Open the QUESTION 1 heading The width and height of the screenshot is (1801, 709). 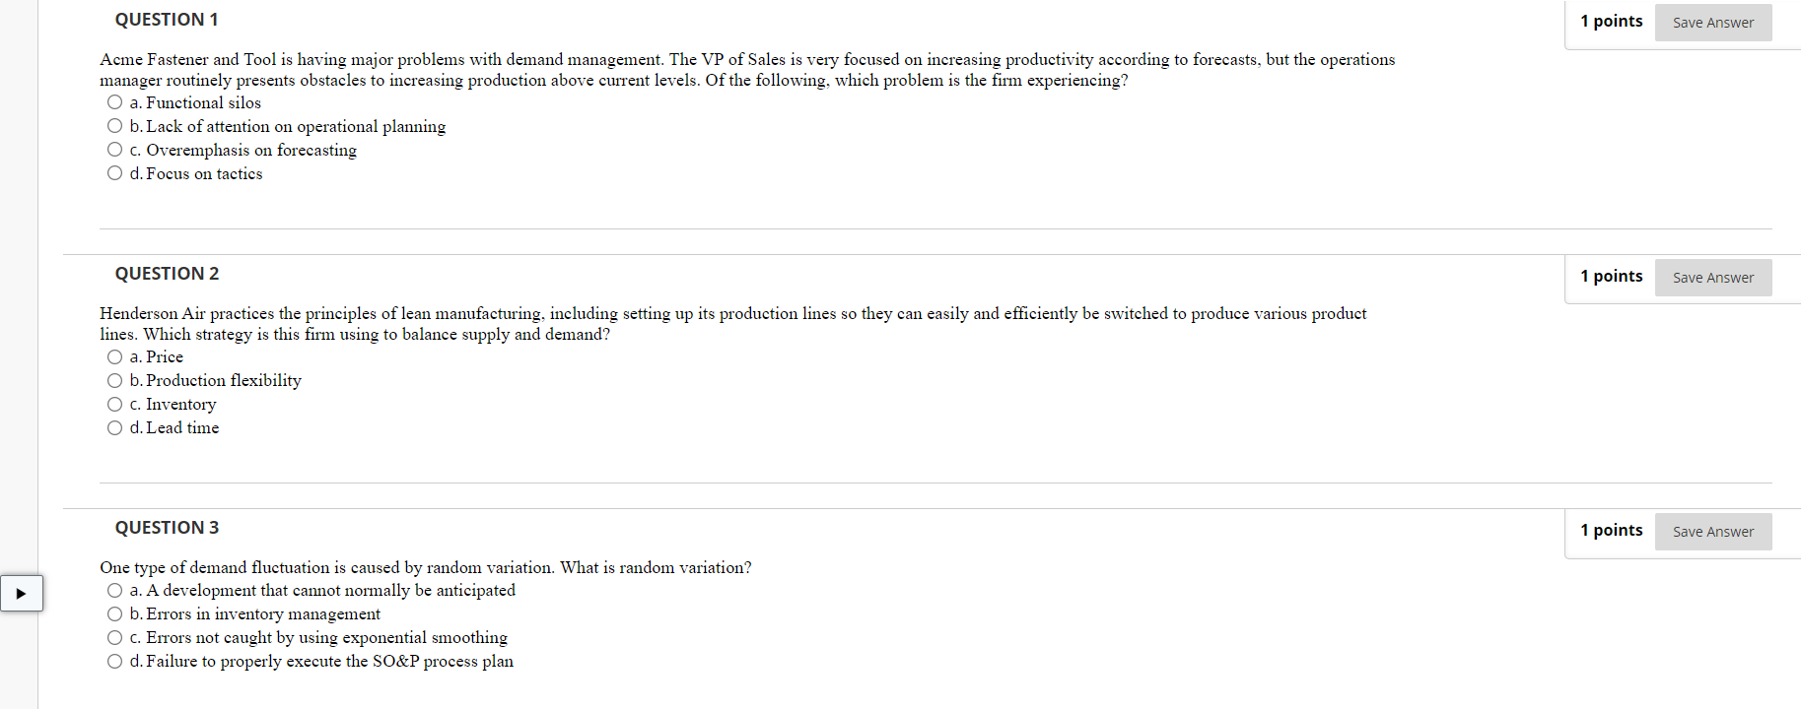[166, 19]
